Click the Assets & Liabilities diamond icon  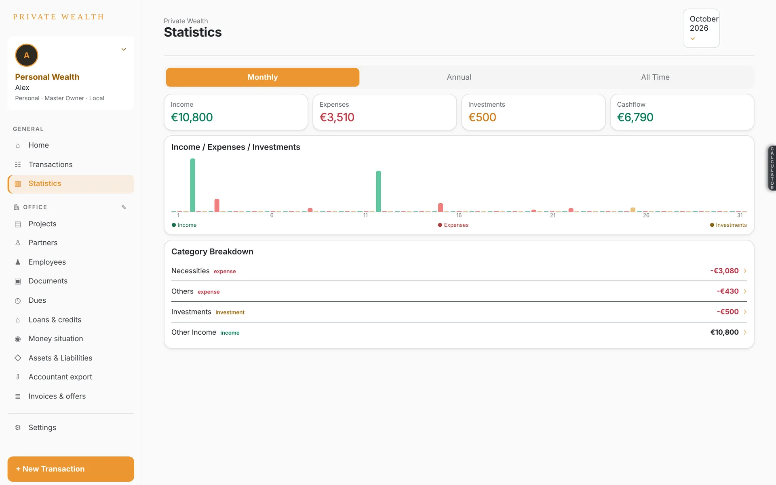click(18, 358)
